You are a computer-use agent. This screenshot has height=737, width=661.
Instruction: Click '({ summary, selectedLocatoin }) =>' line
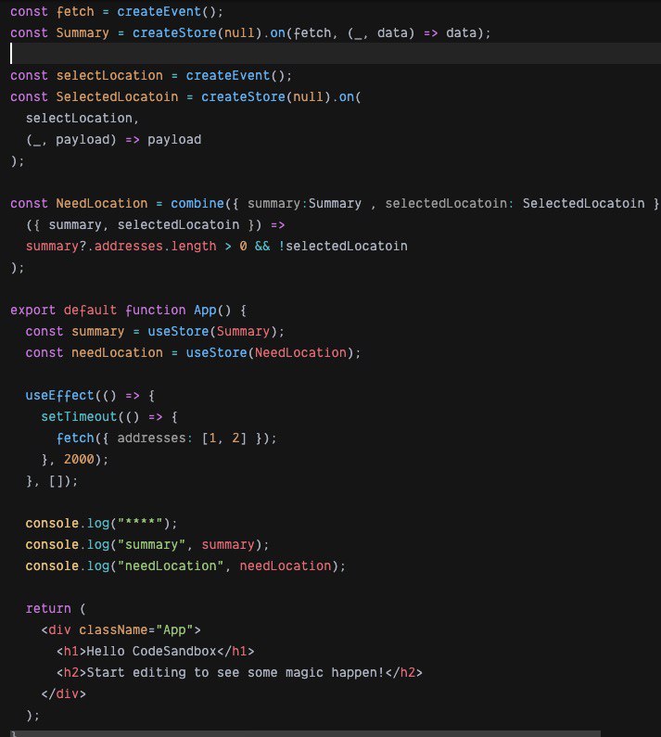tap(155, 224)
